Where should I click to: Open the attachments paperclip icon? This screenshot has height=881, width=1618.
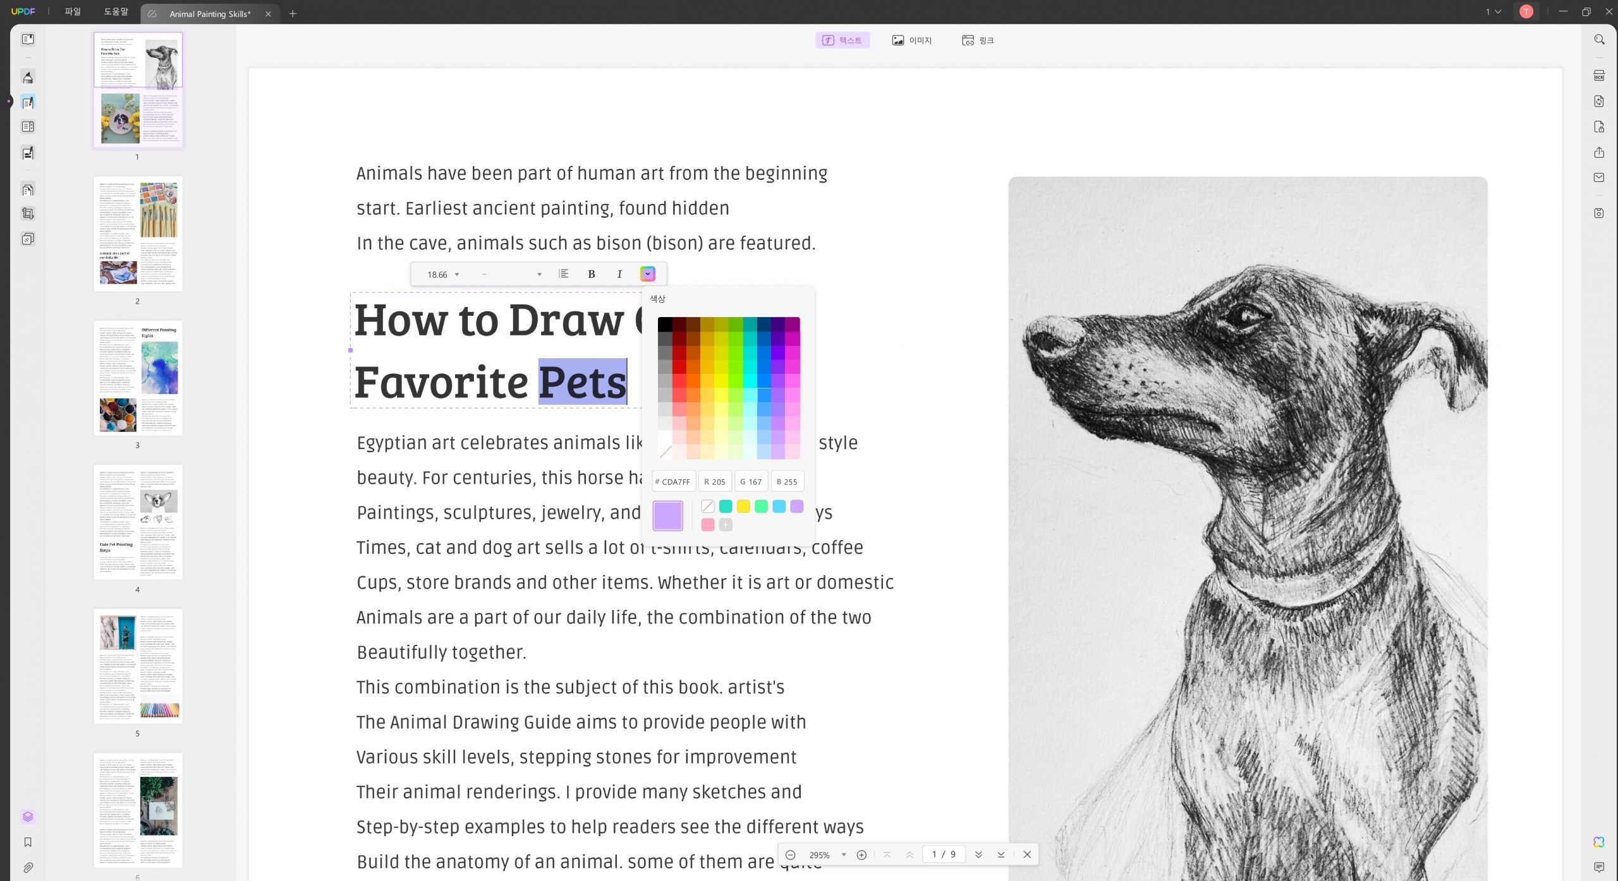point(28,868)
